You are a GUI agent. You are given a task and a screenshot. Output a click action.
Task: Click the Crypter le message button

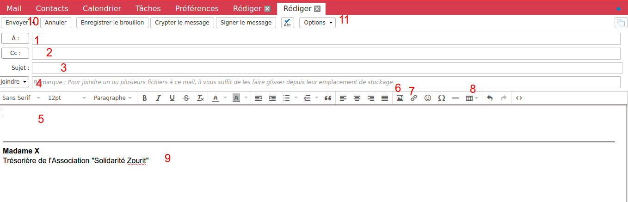point(182,23)
